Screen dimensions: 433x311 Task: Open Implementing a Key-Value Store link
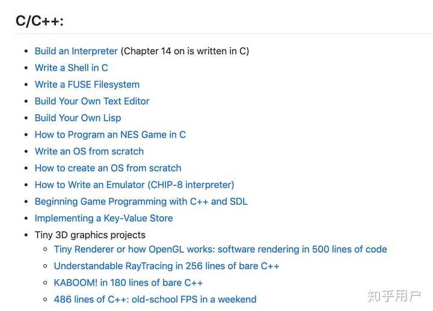pyautogui.click(x=103, y=219)
